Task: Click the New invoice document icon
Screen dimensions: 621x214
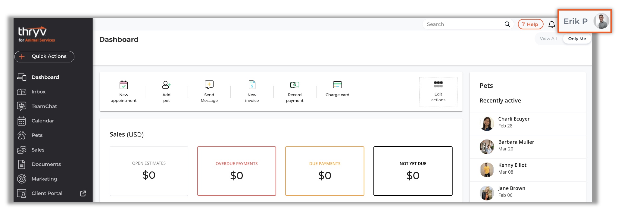Action: tap(252, 85)
